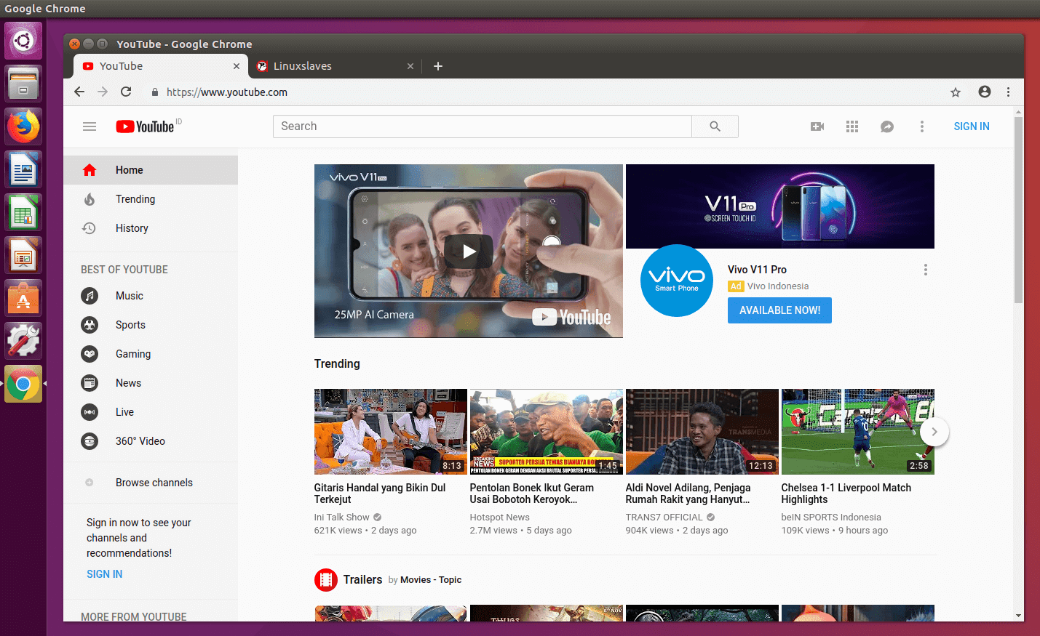
Task: Open the News channel
Action: [x=151, y=383]
